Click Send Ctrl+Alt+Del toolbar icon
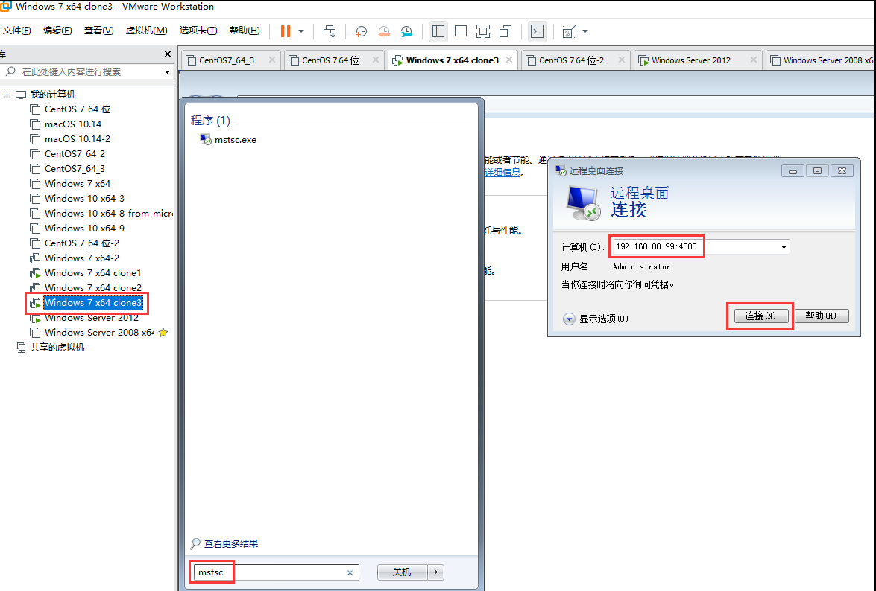Image resolution: width=876 pixels, height=591 pixels. [330, 31]
